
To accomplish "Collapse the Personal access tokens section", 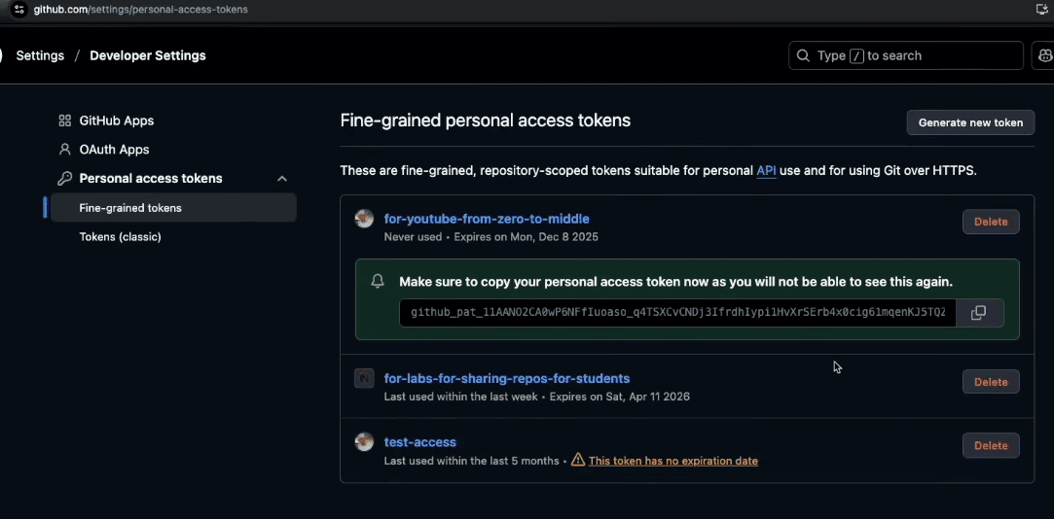I will (x=282, y=179).
